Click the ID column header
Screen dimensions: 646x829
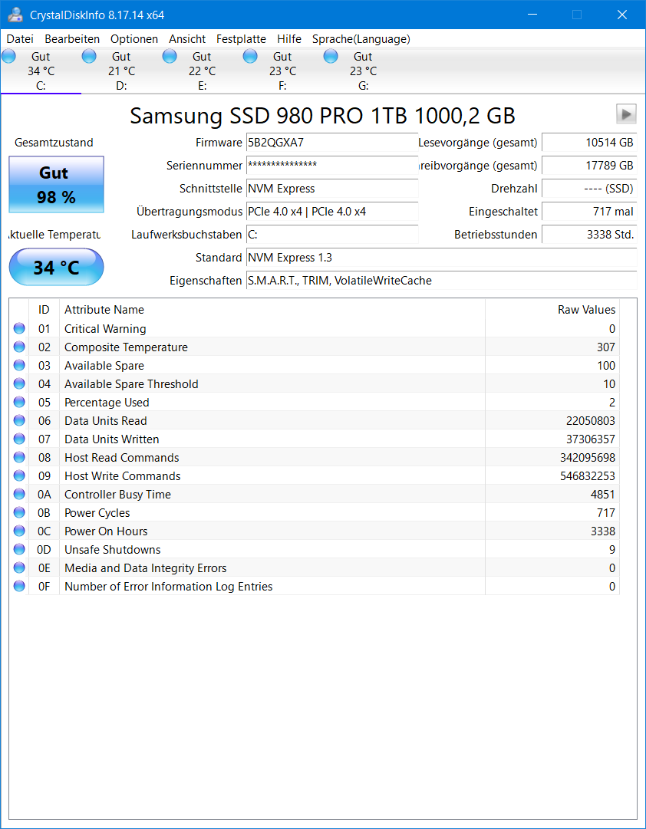(x=44, y=309)
